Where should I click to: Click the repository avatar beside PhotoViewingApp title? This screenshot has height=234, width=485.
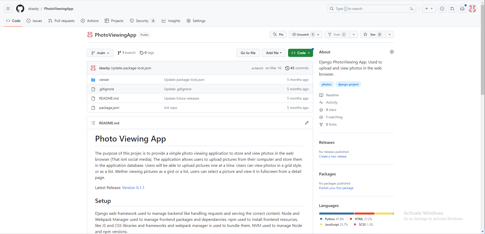pyautogui.click(x=90, y=35)
